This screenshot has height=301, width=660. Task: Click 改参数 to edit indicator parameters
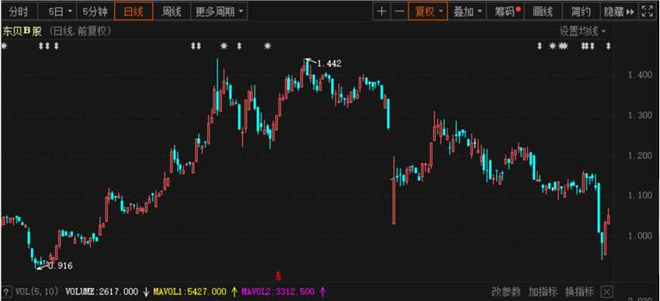506,292
